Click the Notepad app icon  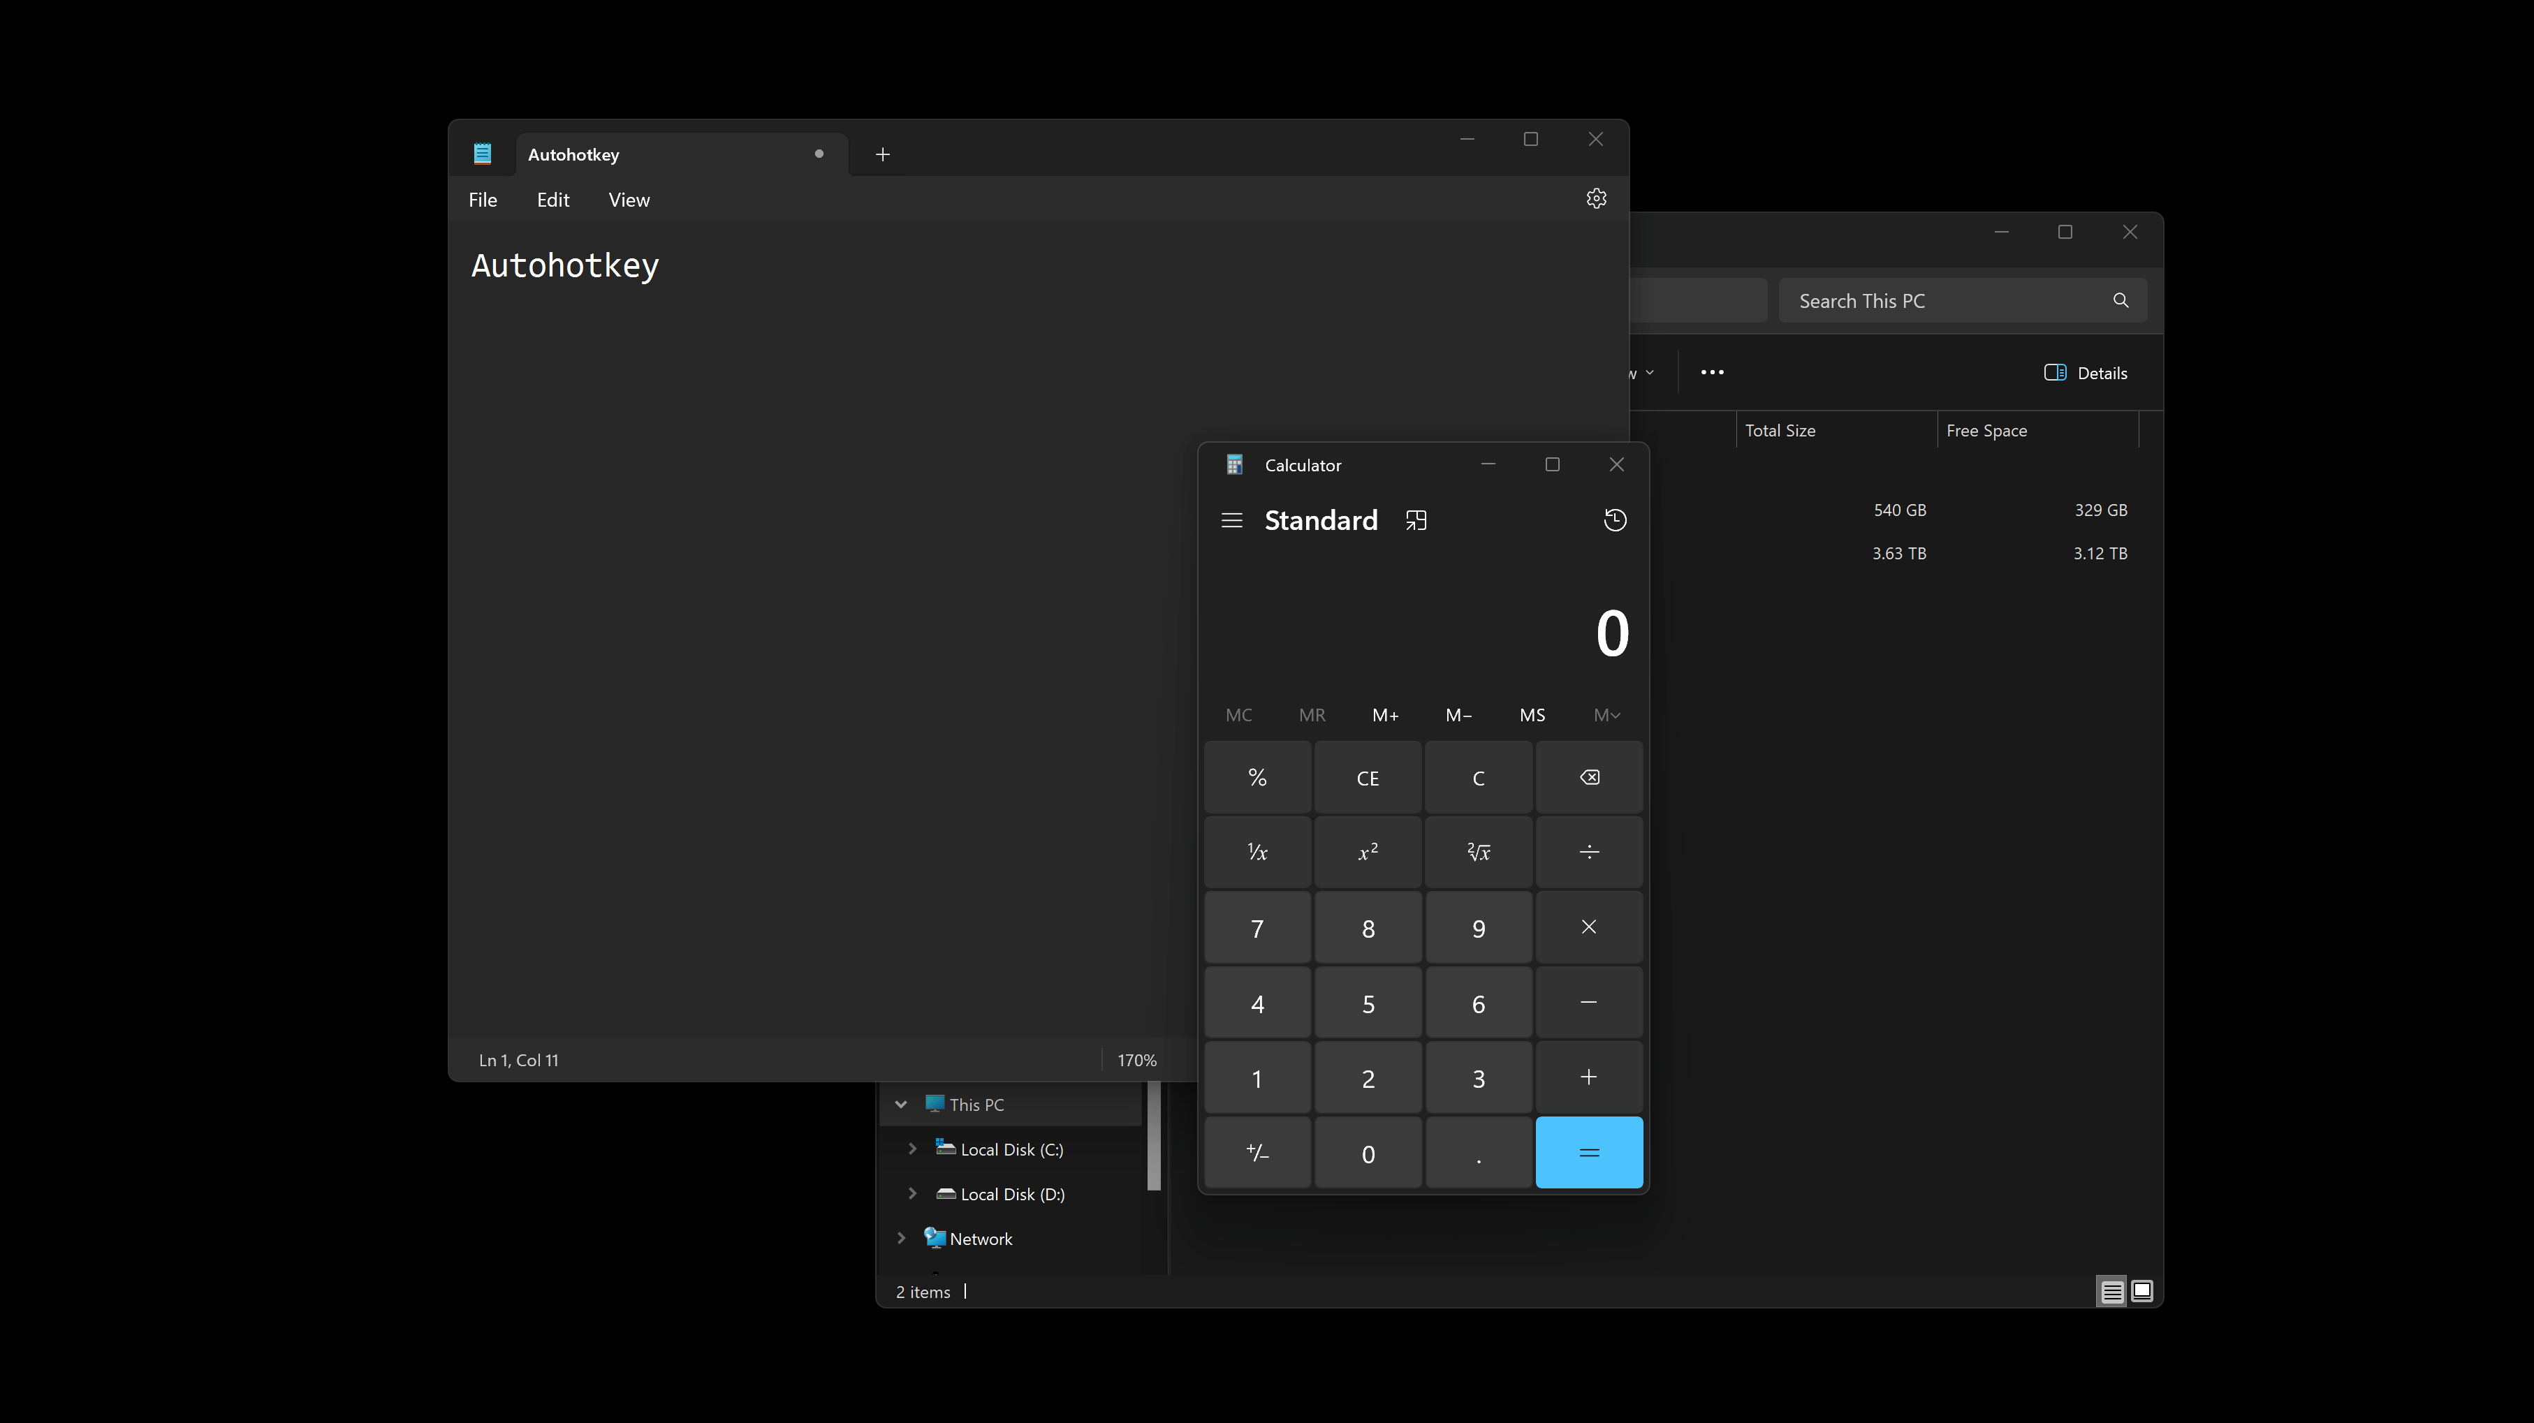[x=482, y=154]
